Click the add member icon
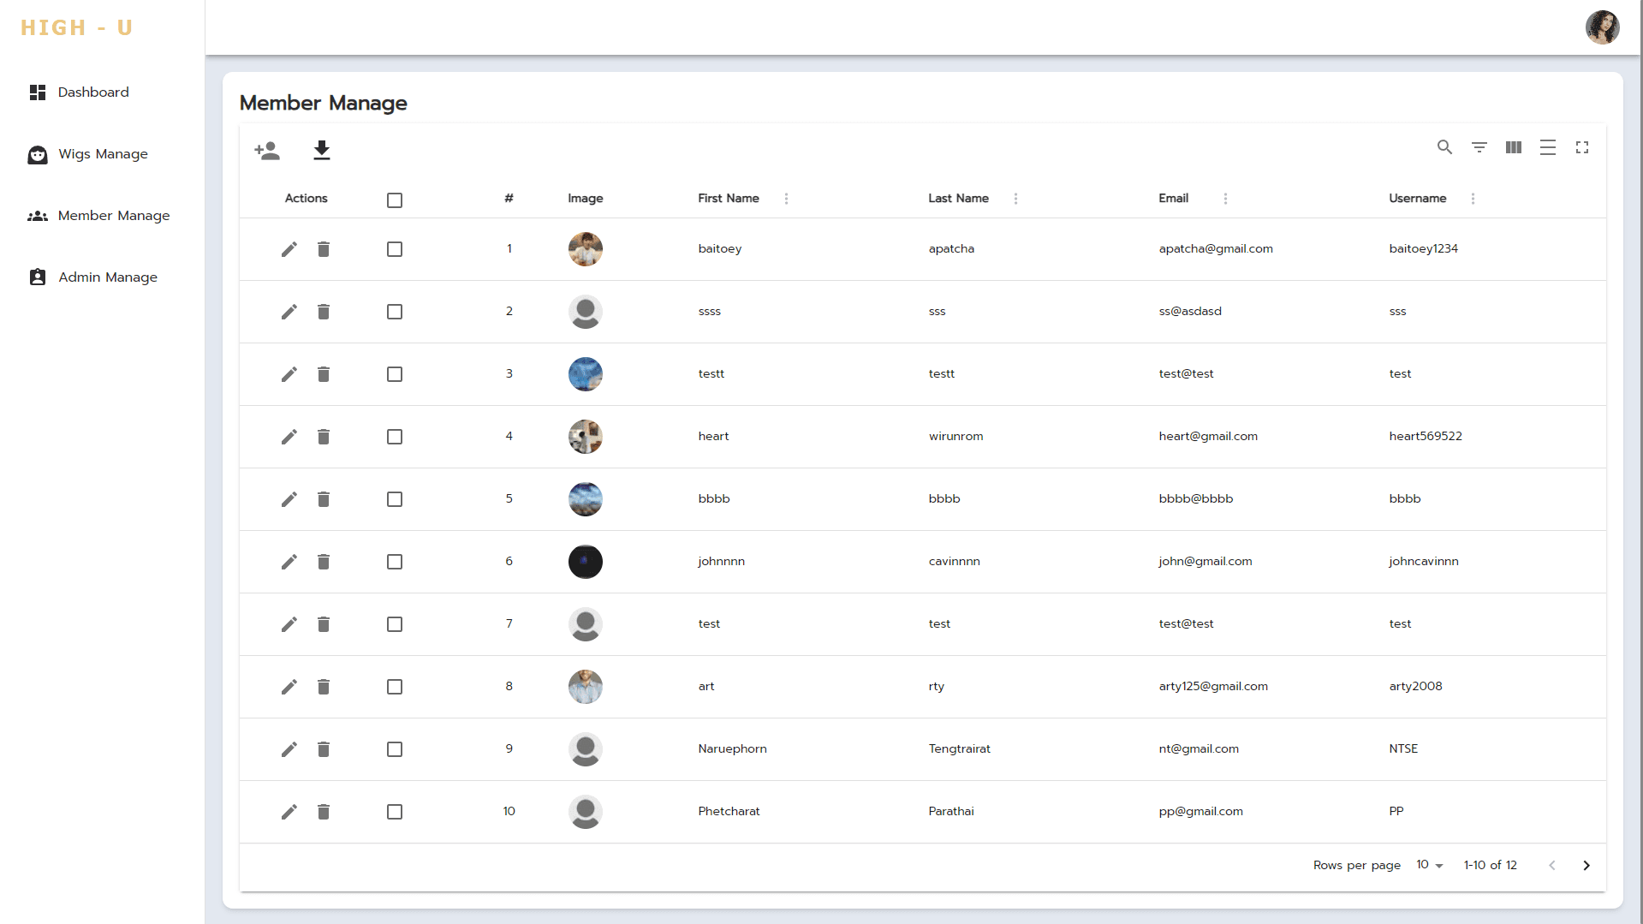 tap(267, 151)
